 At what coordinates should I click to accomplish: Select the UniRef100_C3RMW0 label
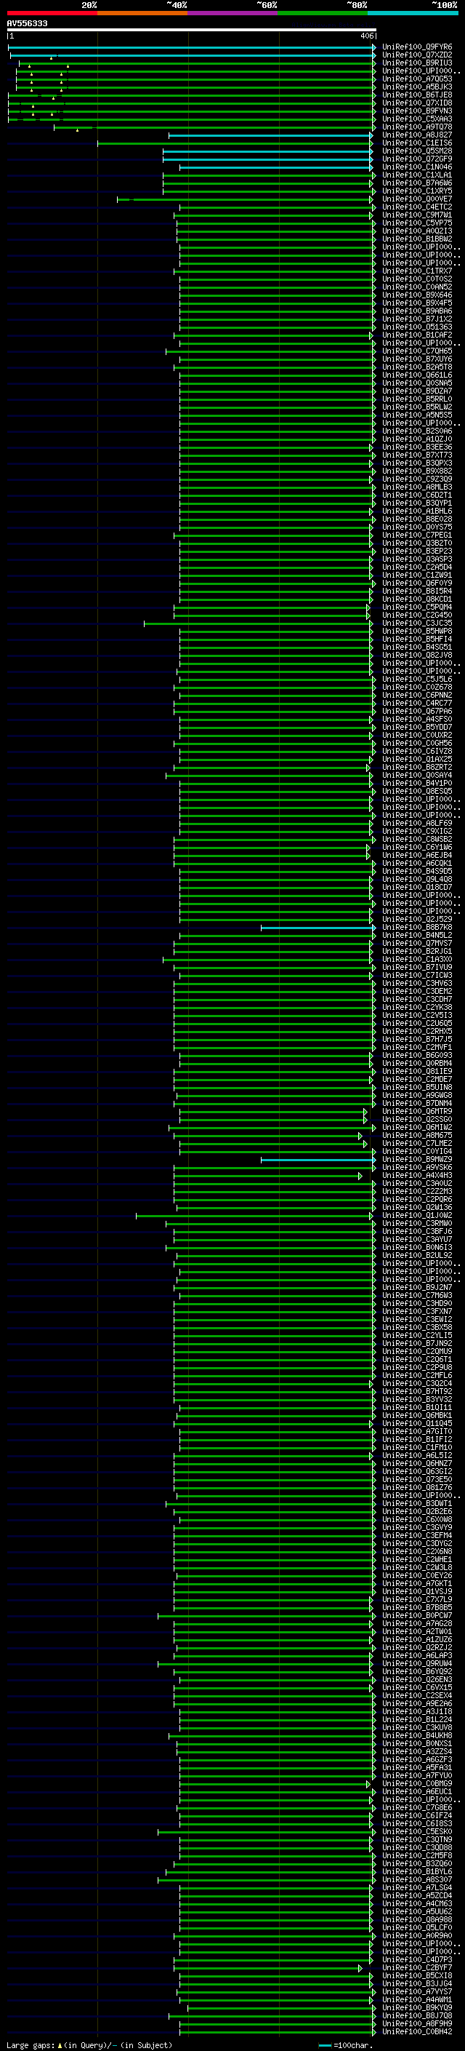[x=417, y=1224]
